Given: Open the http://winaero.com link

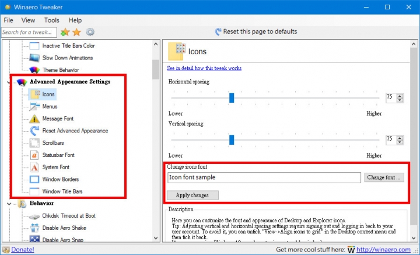Looking at the screenshot, I should 383,250.
